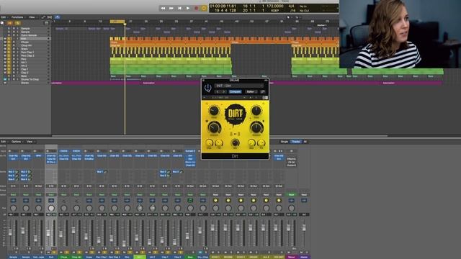Open the Dirt plugin preset dropdown
The height and width of the screenshot is (259, 461).
(x=238, y=86)
